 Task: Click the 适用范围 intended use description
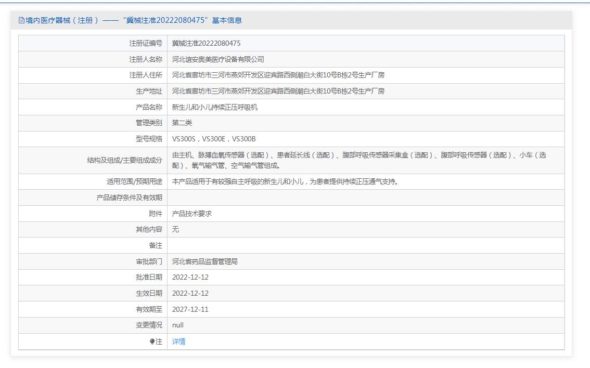pos(285,182)
